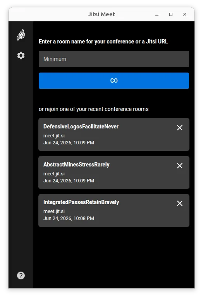
Task: Maximize the Jitsi Meet window
Action: point(171,14)
